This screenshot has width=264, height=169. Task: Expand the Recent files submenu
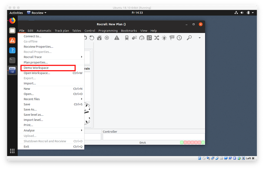(51, 99)
